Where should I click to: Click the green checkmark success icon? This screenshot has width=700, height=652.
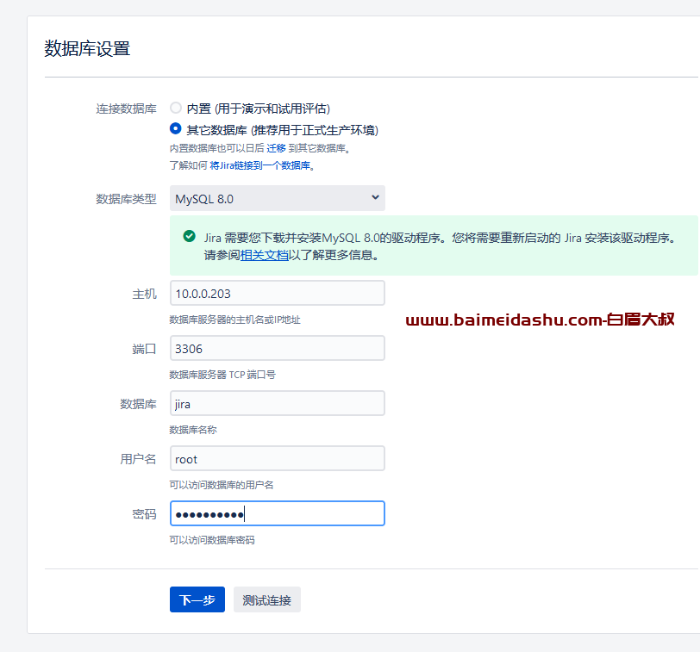[190, 236]
